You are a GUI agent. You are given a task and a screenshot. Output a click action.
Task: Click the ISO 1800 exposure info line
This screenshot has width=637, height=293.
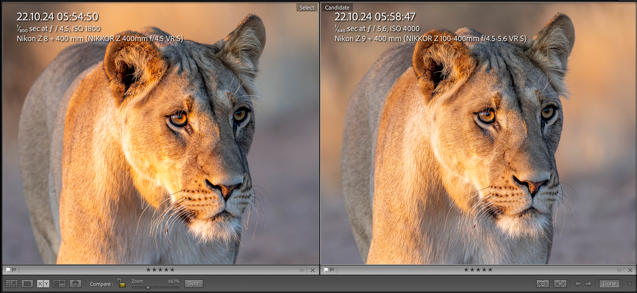58,29
